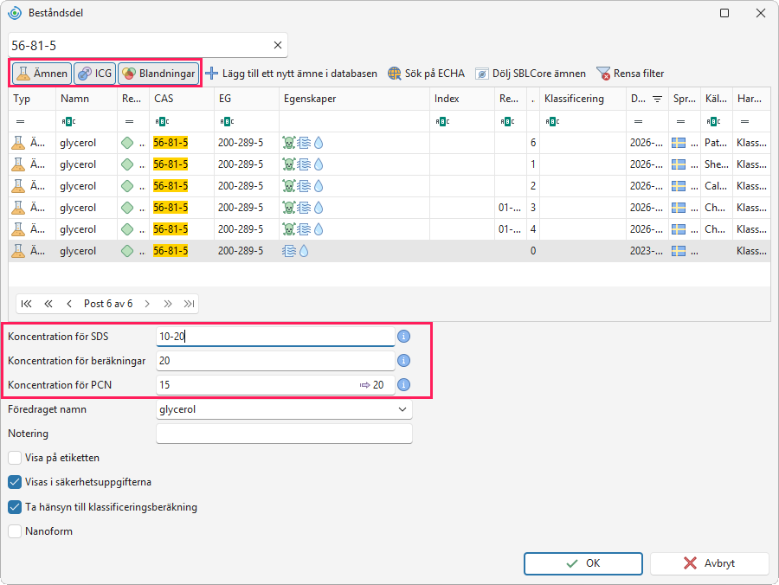Show info for Koncentration för beräkningar

click(404, 361)
